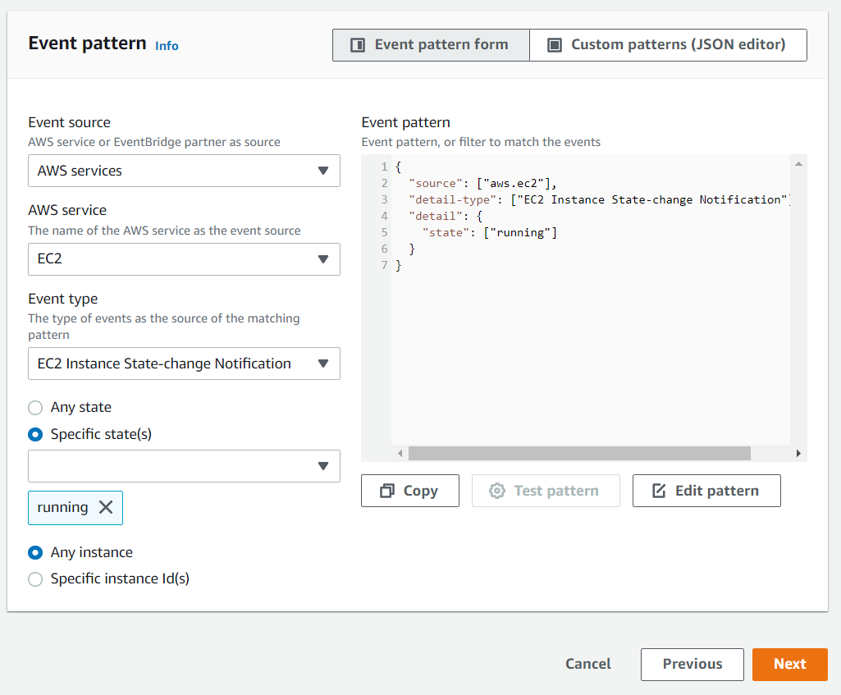Click the Test pattern button

coord(545,491)
